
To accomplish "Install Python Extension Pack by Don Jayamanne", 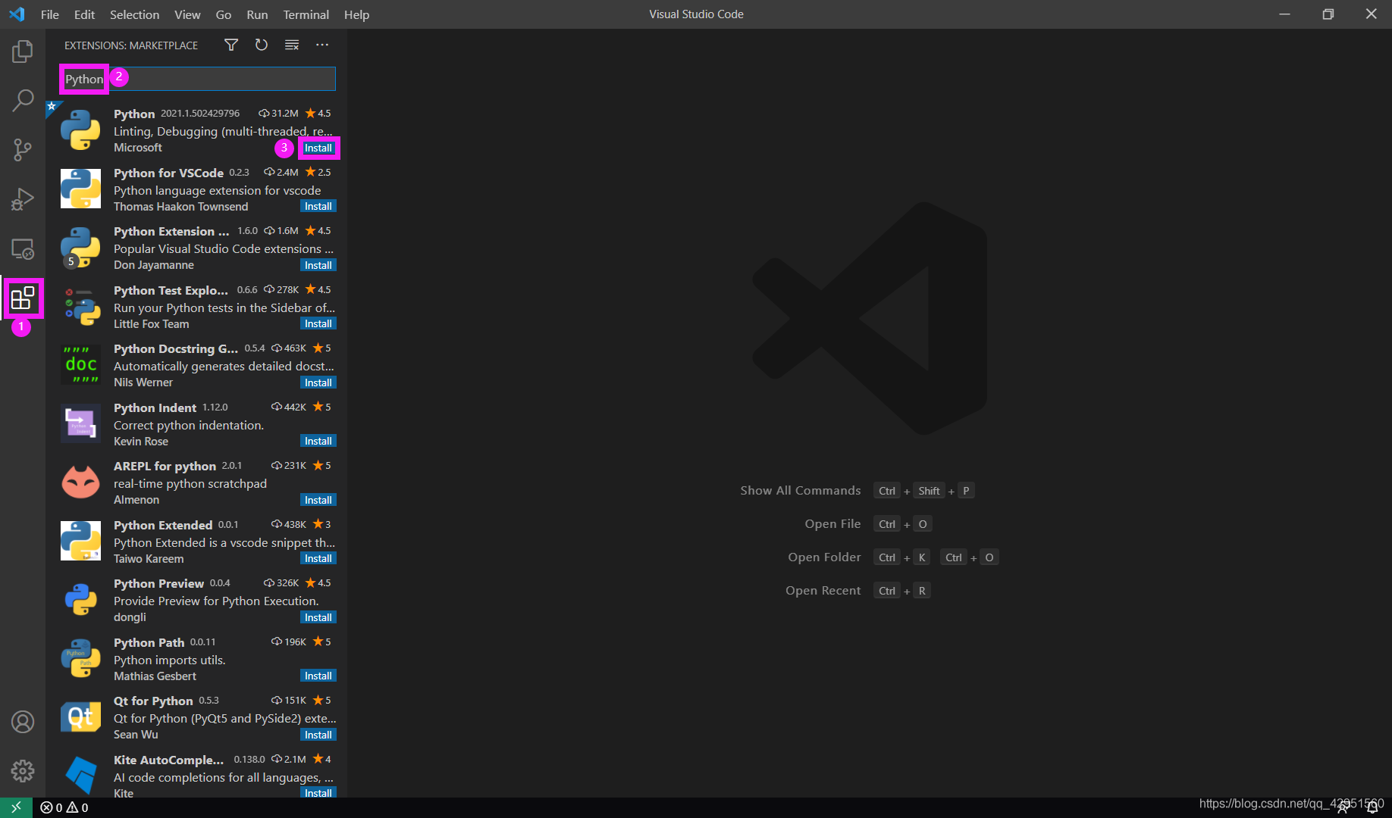I will tap(318, 266).
